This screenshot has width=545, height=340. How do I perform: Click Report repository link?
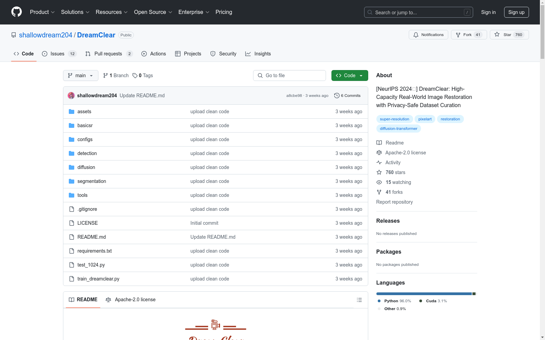click(394, 202)
